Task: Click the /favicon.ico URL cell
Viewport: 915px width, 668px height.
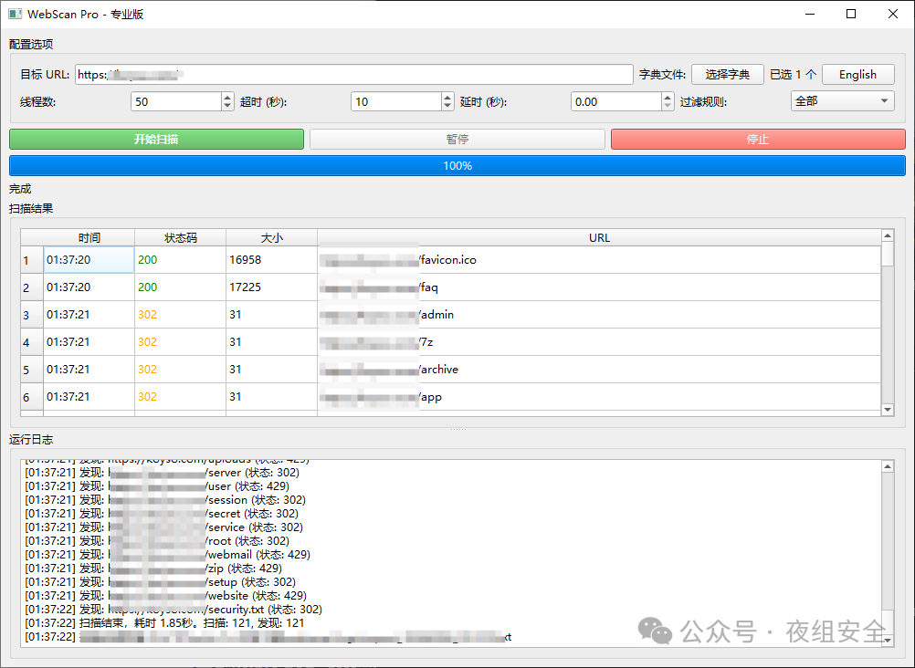Action: (599, 259)
